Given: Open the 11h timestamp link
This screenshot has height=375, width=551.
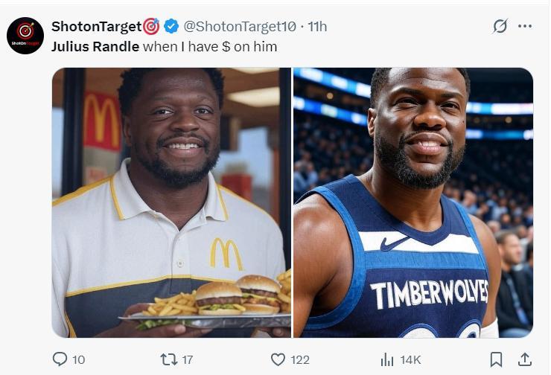Looking at the screenshot, I should click(x=318, y=27).
